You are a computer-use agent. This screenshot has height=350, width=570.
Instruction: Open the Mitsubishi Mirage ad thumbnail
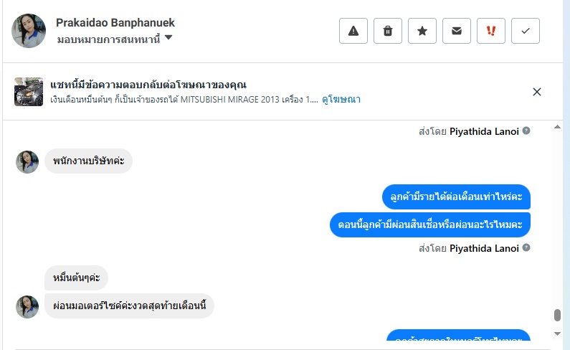tap(29, 92)
